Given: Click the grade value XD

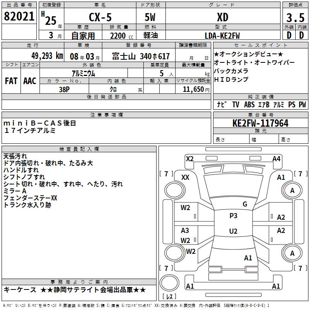Looking at the screenshot, I should 222,17.
